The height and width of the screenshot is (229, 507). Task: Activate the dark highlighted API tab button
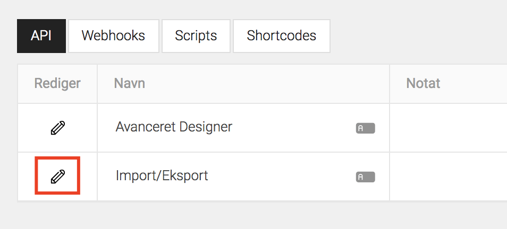41,36
